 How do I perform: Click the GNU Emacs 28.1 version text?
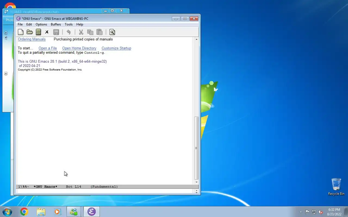coord(62,62)
